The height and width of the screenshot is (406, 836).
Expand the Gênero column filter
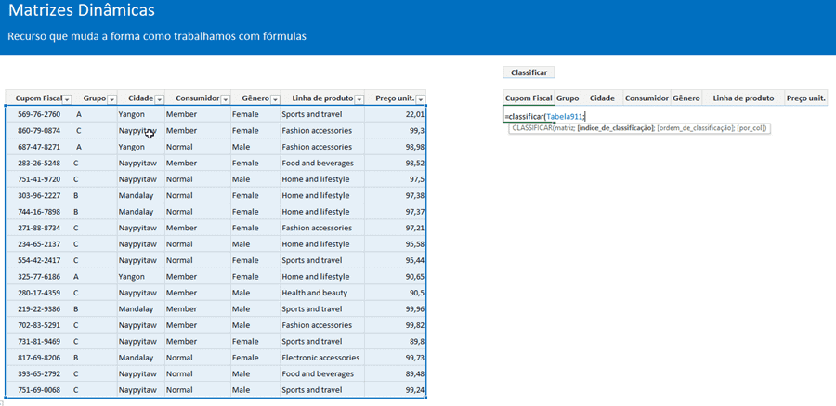pyautogui.click(x=275, y=99)
